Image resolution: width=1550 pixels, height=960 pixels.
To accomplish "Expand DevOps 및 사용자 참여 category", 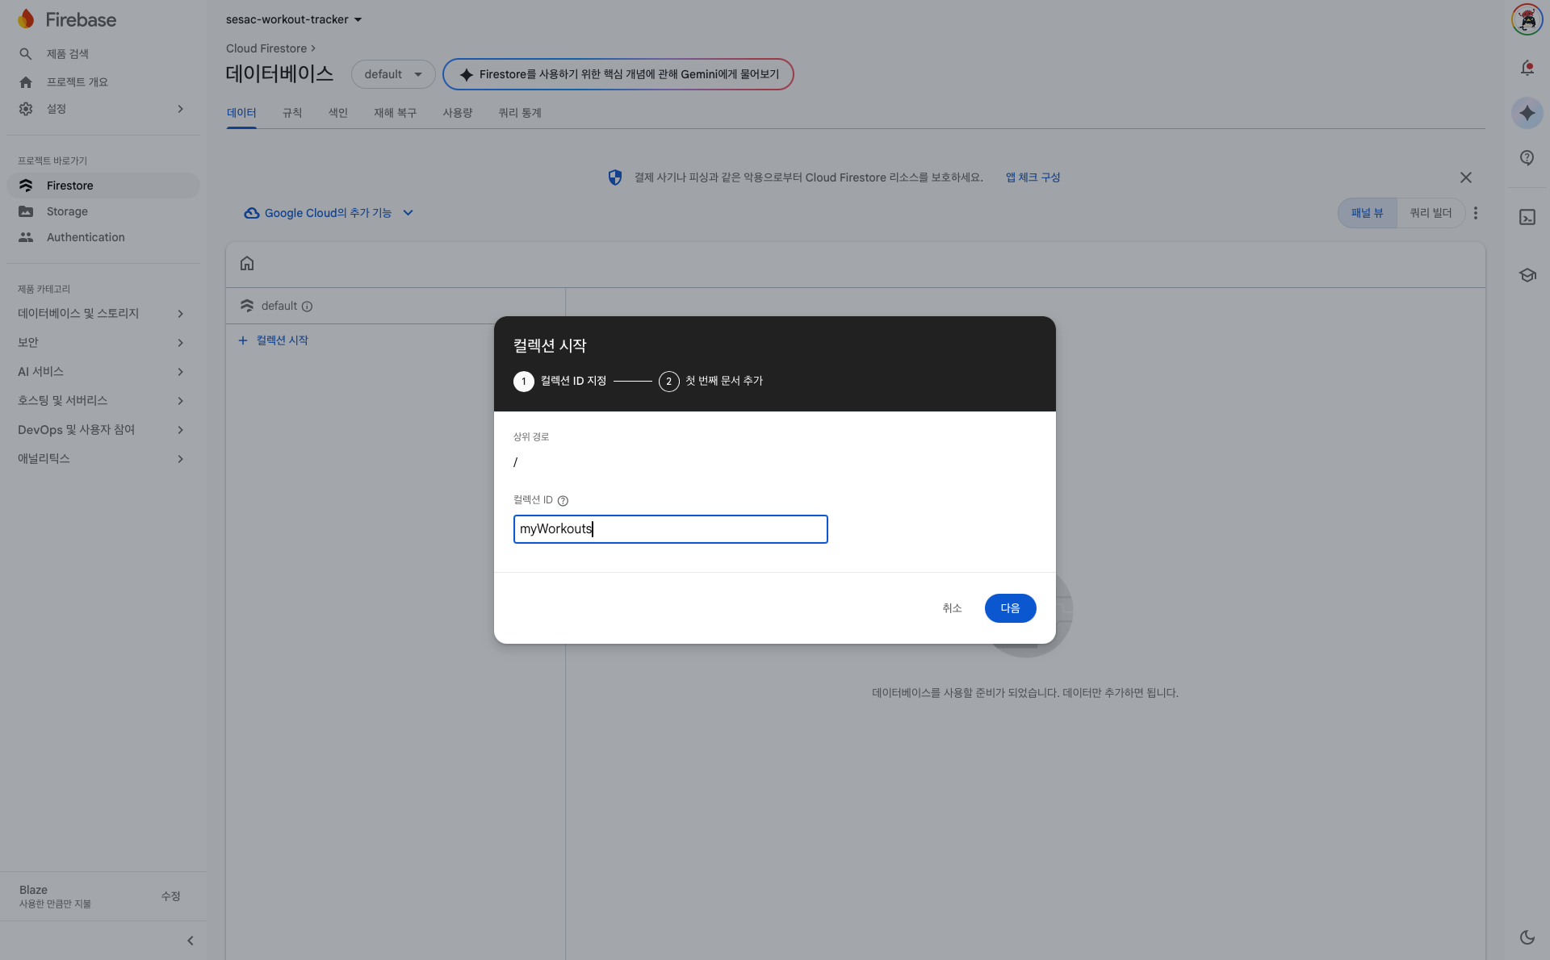I will click(102, 430).
